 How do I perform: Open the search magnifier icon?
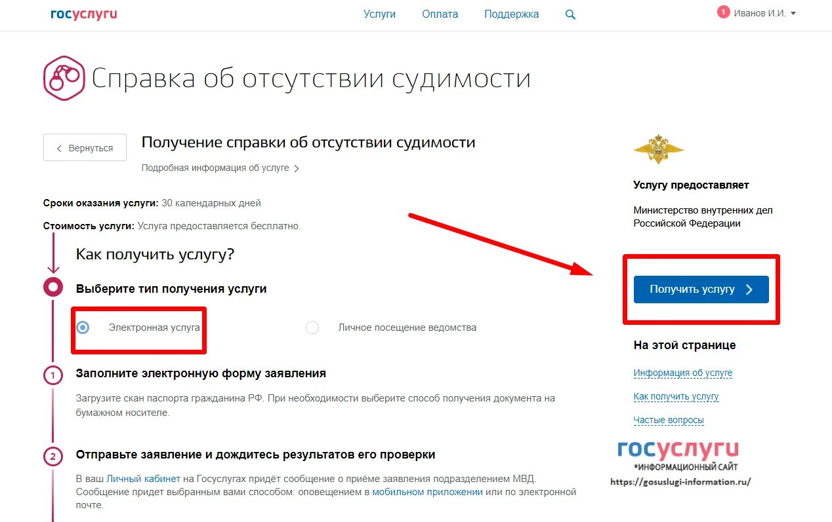[570, 14]
